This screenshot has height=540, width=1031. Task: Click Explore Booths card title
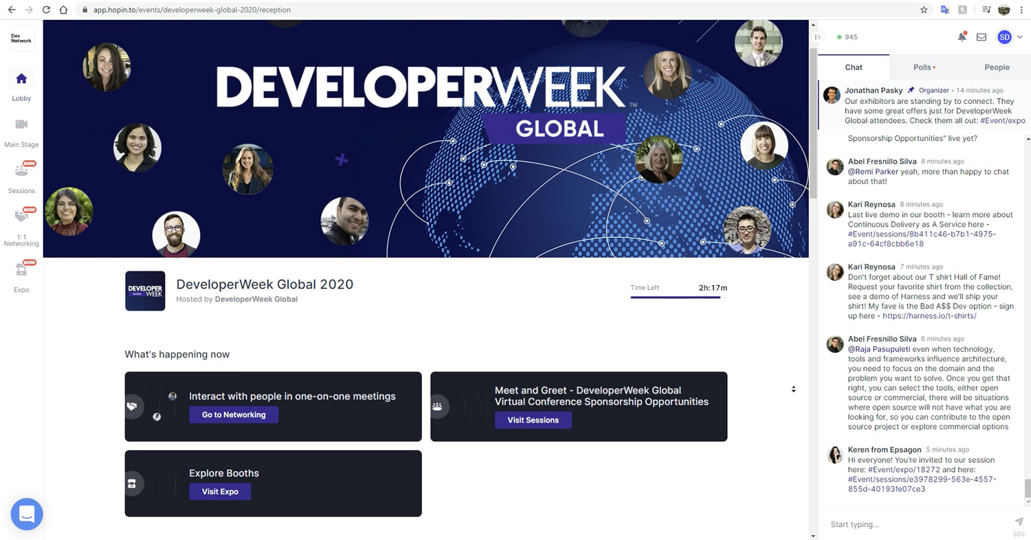(x=224, y=473)
